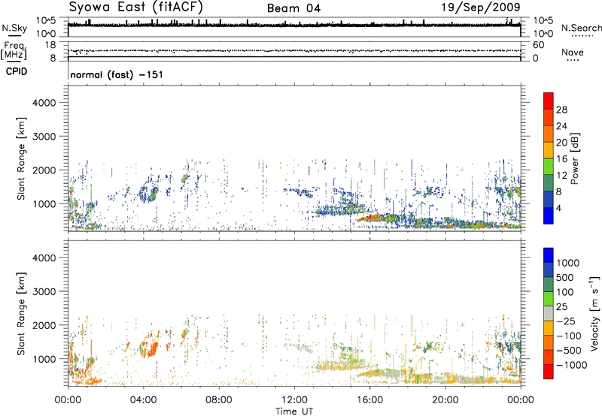Viewport: 602px width, 416px height.
Task: Click the '20:00' time axis label
Action: coord(445,400)
